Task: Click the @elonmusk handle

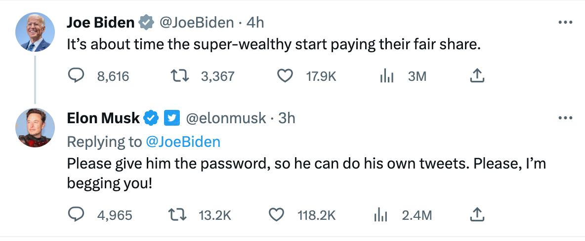Action: [226, 118]
